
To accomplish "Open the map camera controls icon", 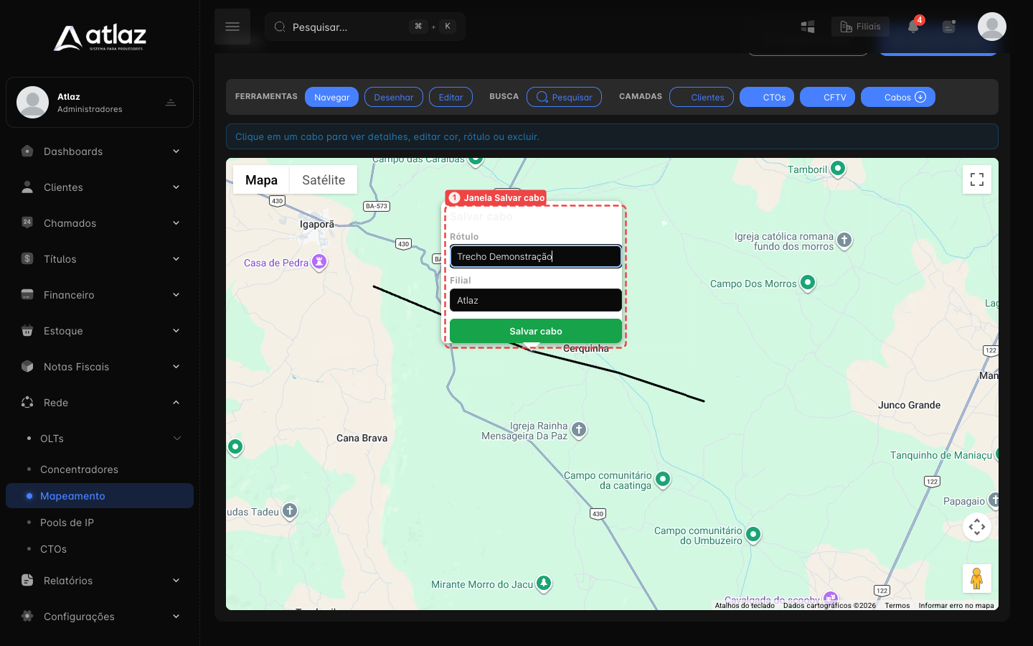I will (977, 527).
